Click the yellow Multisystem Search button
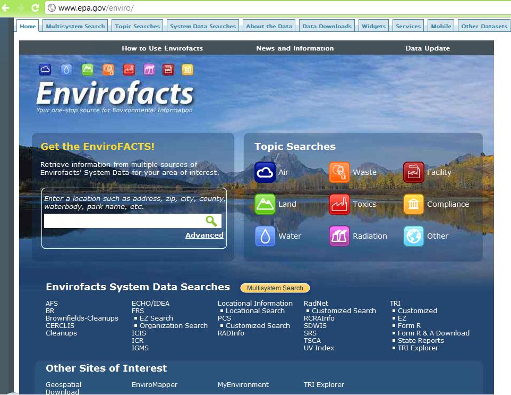The height and width of the screenshot is (395, 511). click(x=275, y=288)
